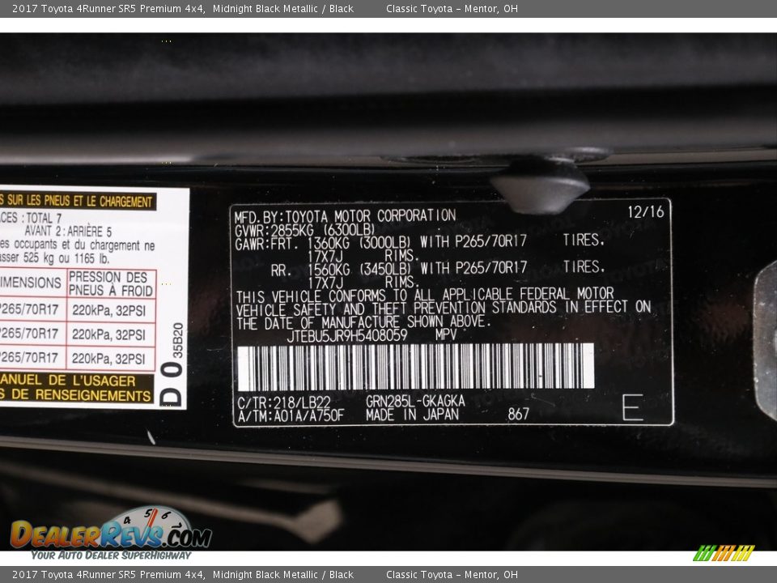Select the 35B20 vertical code on placard
The width and height of the screenshot is (777, 583).
[x=178, y=340]
